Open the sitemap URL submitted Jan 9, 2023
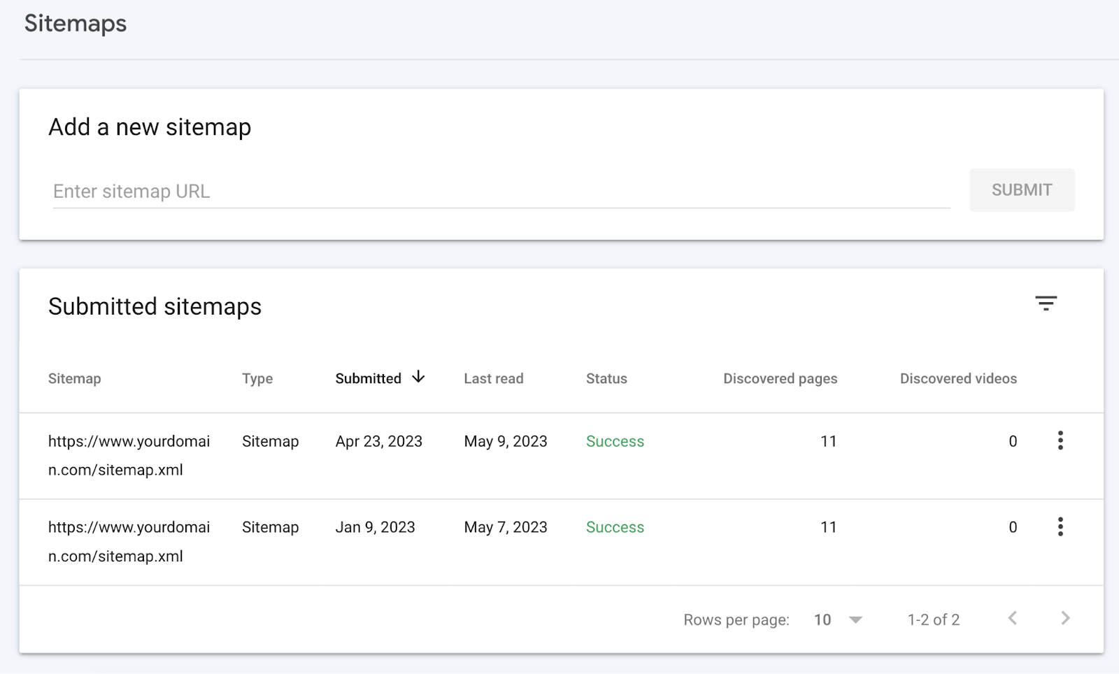 [129, 542]
